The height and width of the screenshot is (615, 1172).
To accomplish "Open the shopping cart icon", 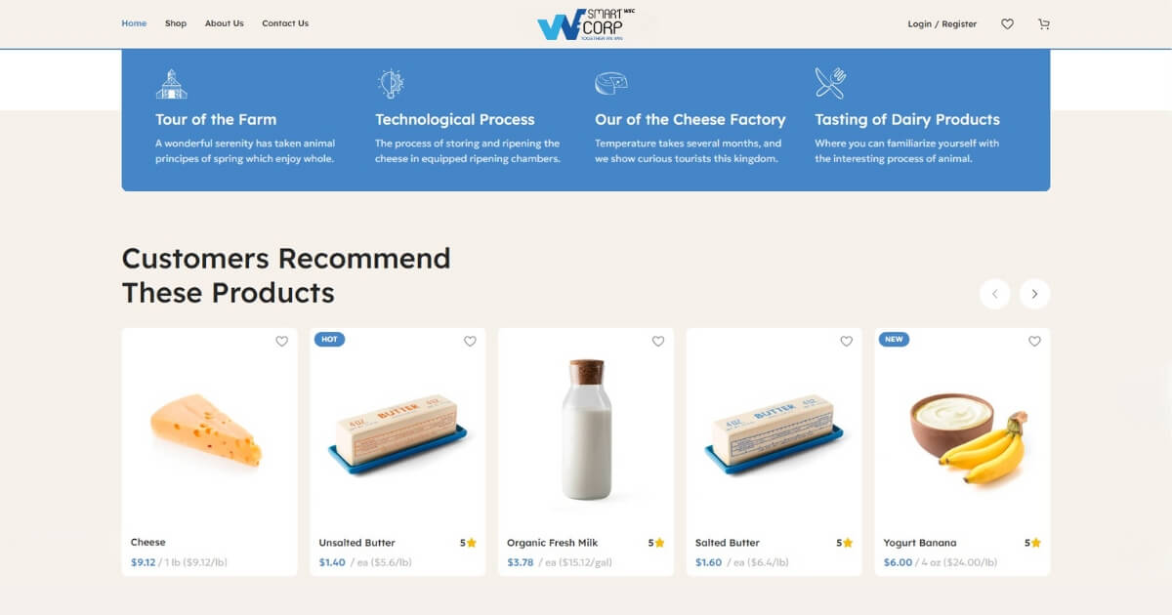I will point(1044,24).
